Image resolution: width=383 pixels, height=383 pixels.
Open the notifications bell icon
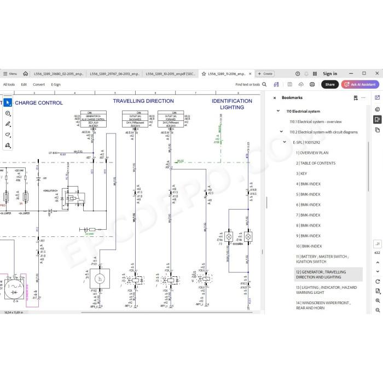pos(306,73)
